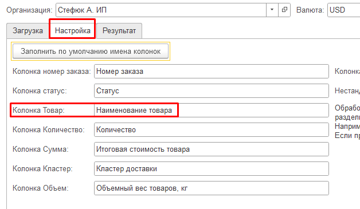Screen dimensions: 360x209
Task: Click the Организация: label
Action: click(29, 10)
